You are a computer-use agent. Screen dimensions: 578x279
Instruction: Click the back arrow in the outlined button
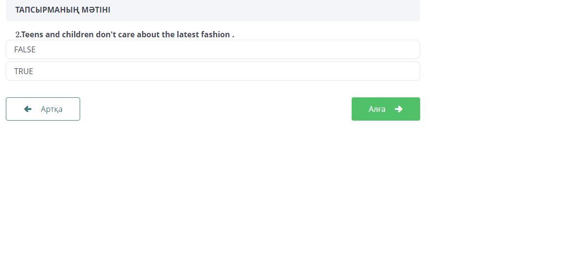pos(28,109)
